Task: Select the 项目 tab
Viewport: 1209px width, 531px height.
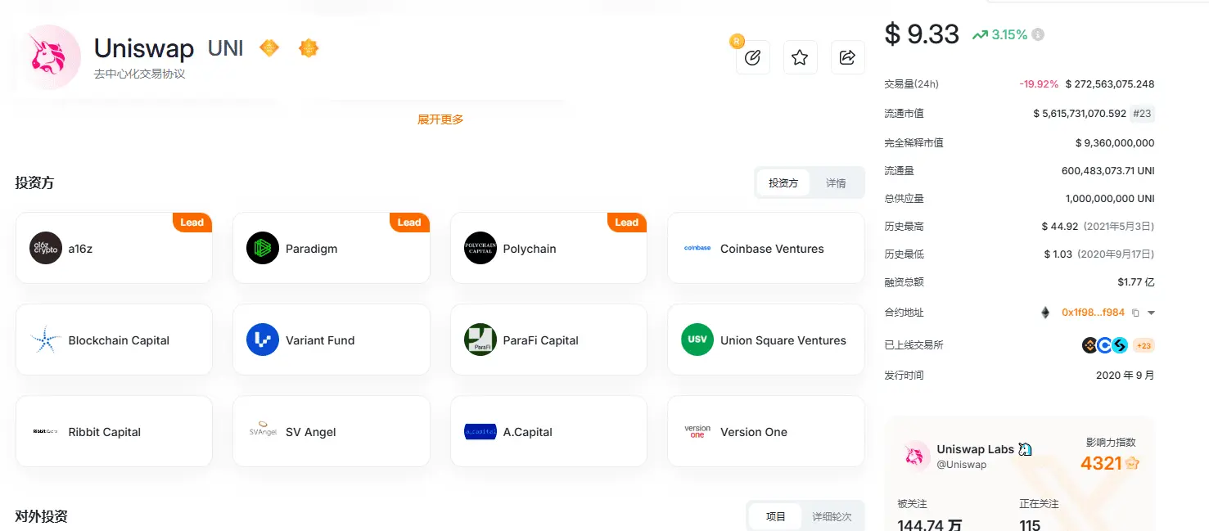Action: pos(776,517)
